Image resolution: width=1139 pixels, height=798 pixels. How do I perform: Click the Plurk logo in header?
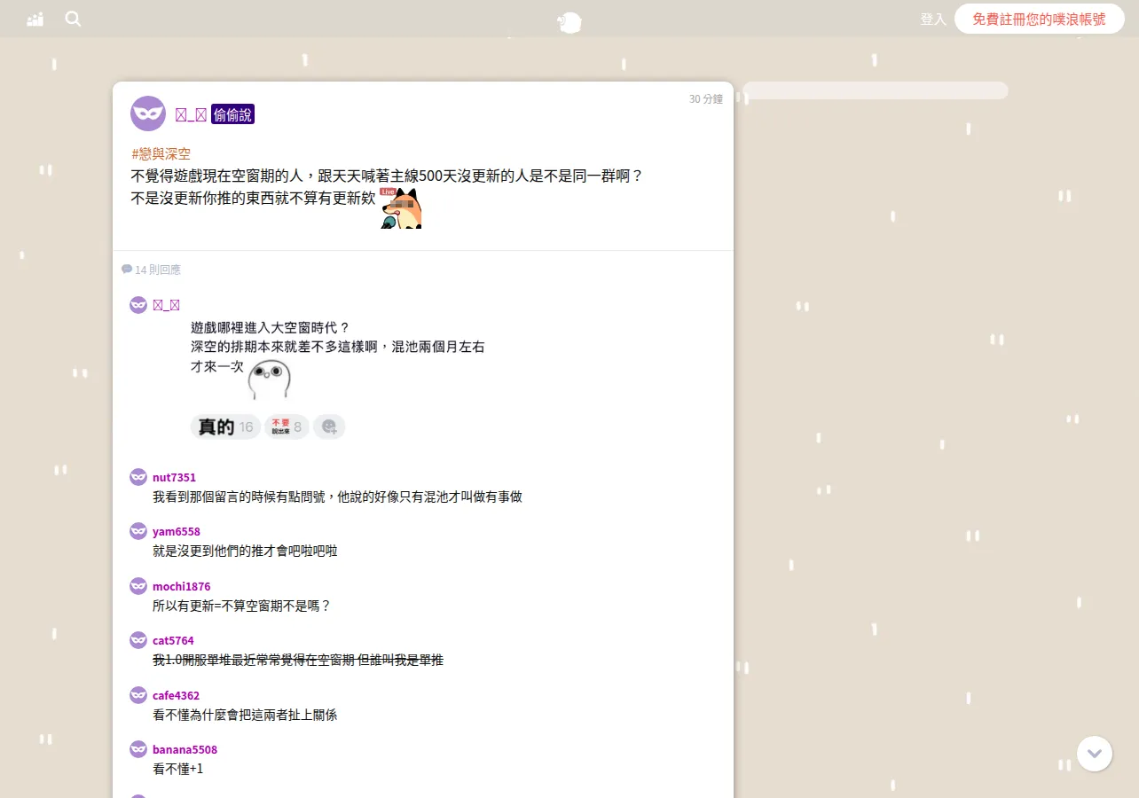pos(569,22)
